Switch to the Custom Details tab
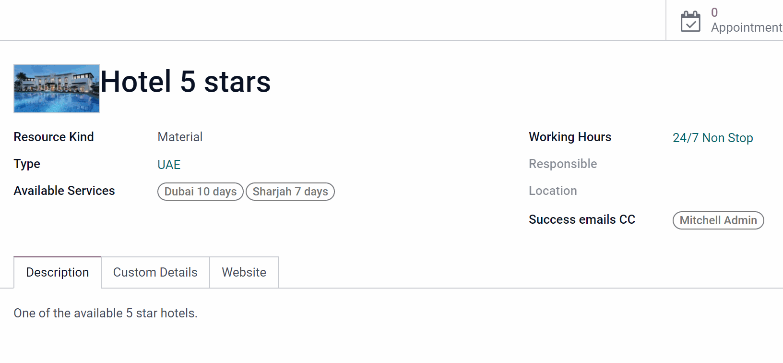Image resolution: width=783 pixels, height=363 pixels. (155, 272)
